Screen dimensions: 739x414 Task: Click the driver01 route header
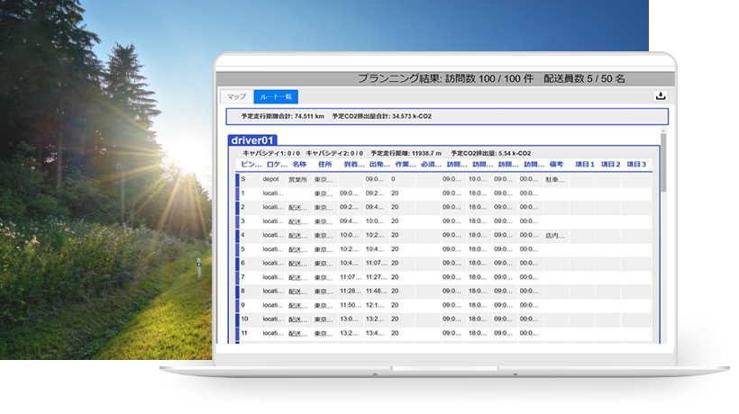click(252, 140)
